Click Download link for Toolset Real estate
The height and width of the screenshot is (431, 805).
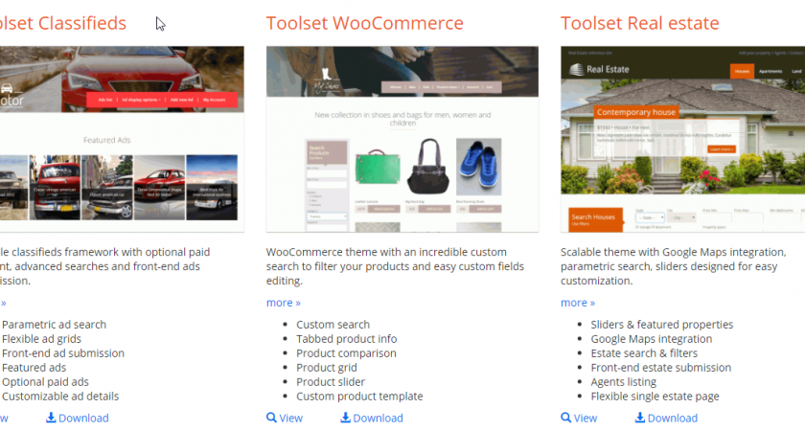672,419
